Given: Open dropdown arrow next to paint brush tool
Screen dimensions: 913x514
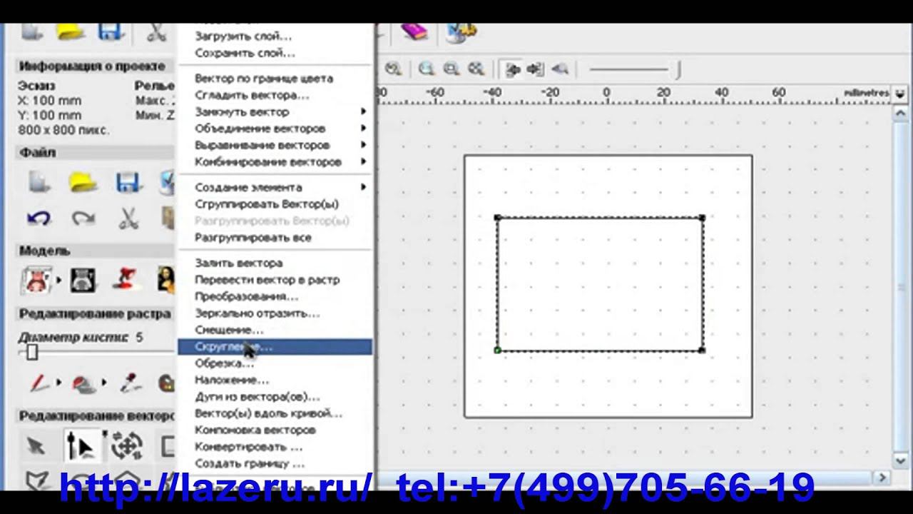Looking at the screenshot, I should point(103,383).
